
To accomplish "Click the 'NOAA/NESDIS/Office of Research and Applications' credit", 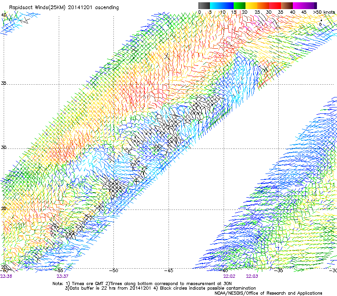I will click(268, 293).
